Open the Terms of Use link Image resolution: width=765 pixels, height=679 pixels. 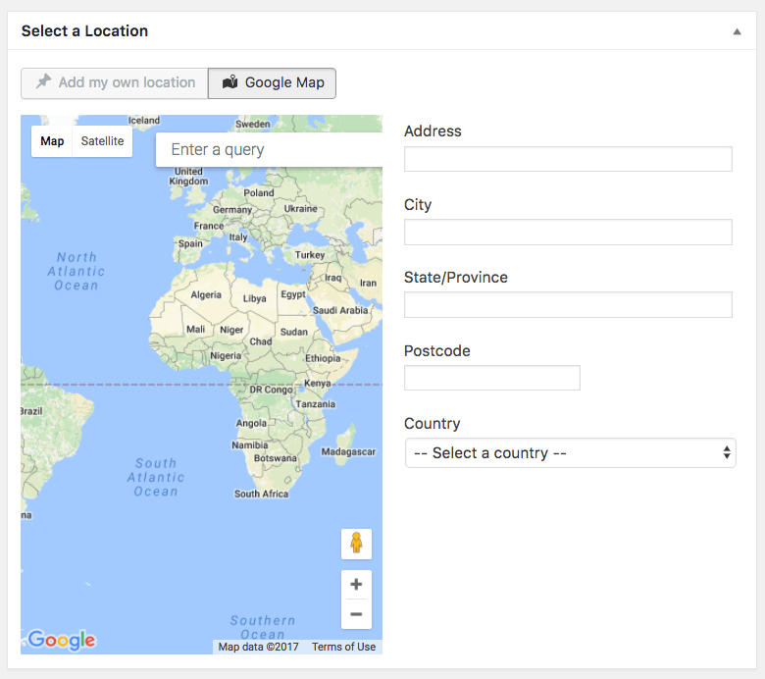click(x=343, y=647)
